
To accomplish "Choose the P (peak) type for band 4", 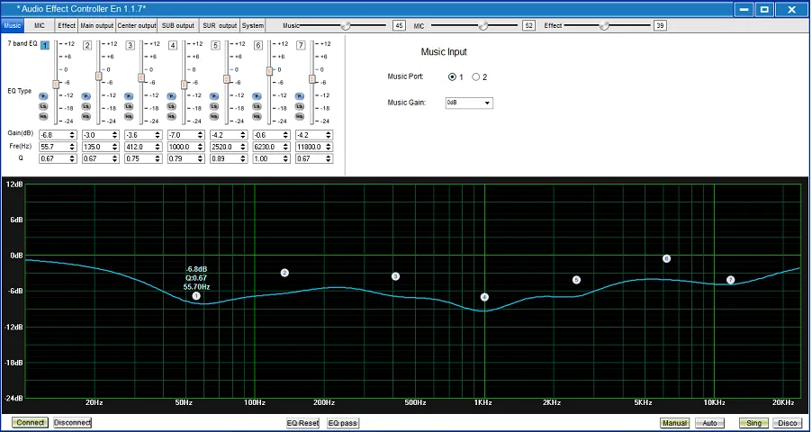I will coord(171,95).
